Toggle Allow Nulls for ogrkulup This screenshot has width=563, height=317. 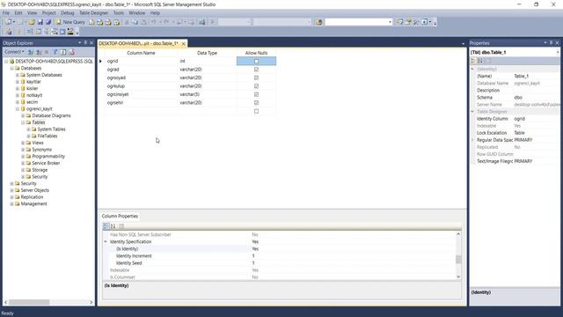pyautogui.click(x=256, y=86)
